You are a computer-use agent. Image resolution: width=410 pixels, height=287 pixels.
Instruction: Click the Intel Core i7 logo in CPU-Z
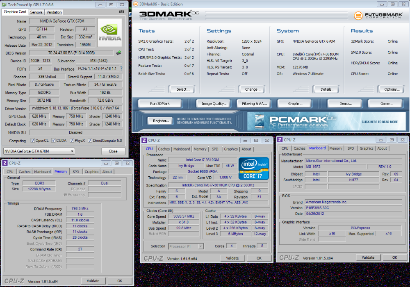254,169
